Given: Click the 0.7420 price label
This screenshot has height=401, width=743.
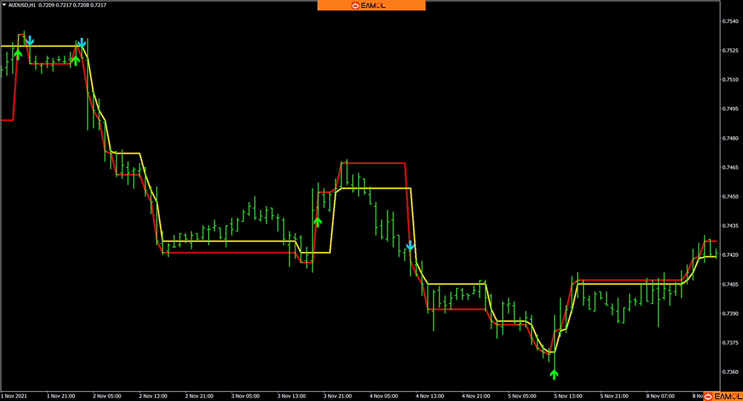Looking at the screenshot, I should click(x=730, y=255).
